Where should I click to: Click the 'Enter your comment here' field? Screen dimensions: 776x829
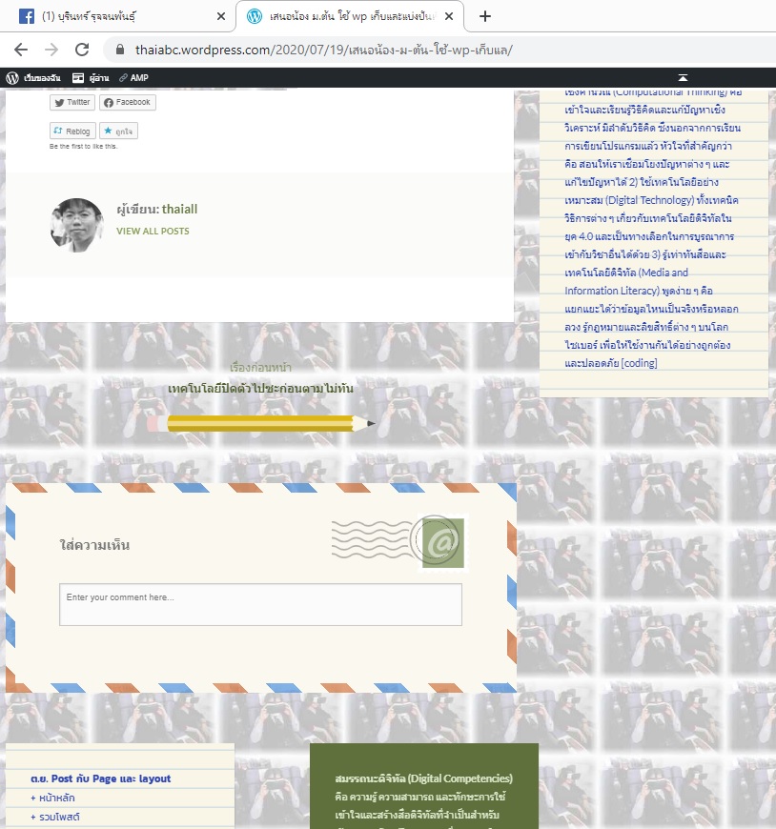tap(260, 604)
